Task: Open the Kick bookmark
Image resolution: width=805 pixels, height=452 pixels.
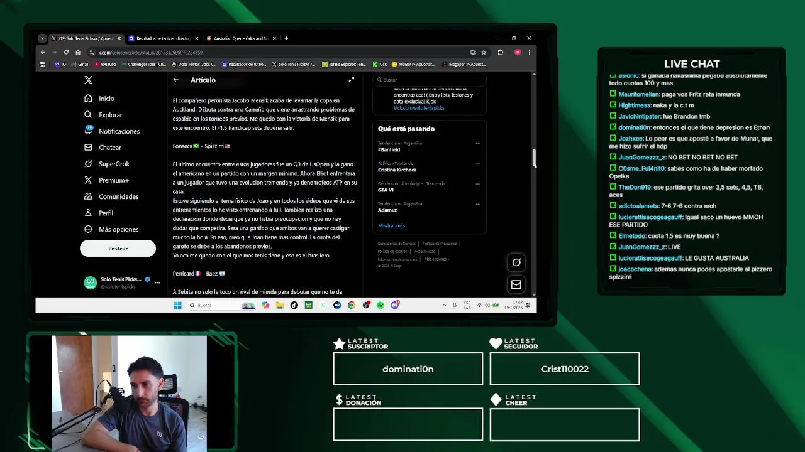Action: 379,64
